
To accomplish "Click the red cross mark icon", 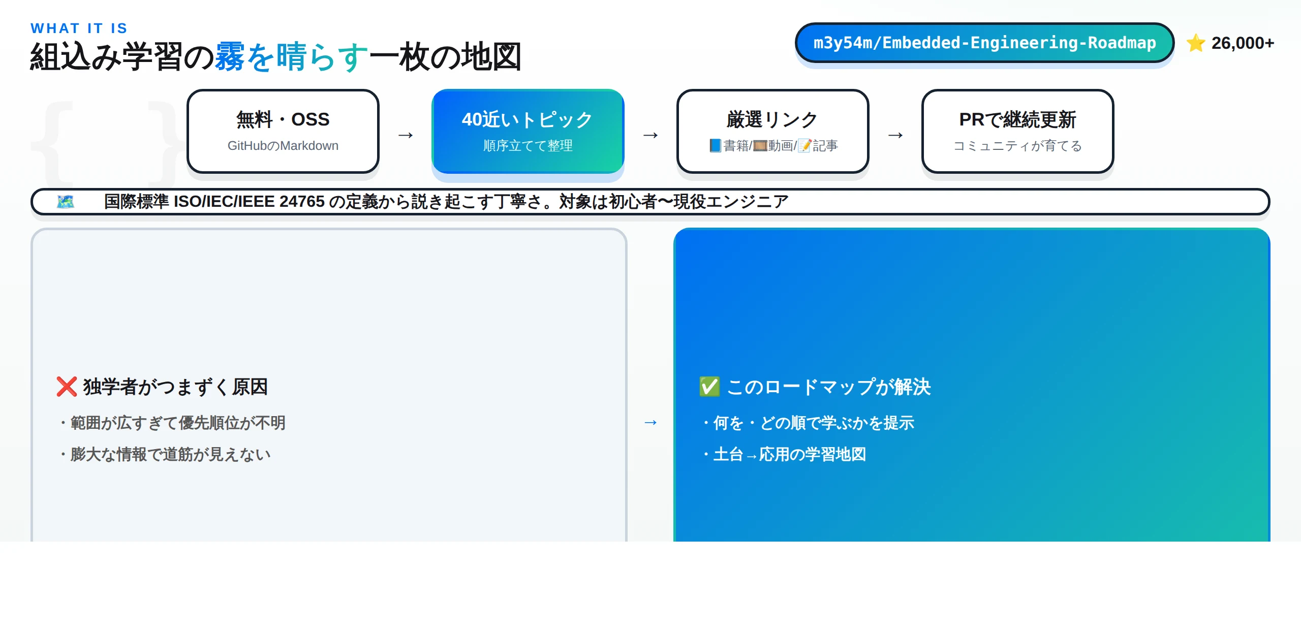I will click(67, 387).
